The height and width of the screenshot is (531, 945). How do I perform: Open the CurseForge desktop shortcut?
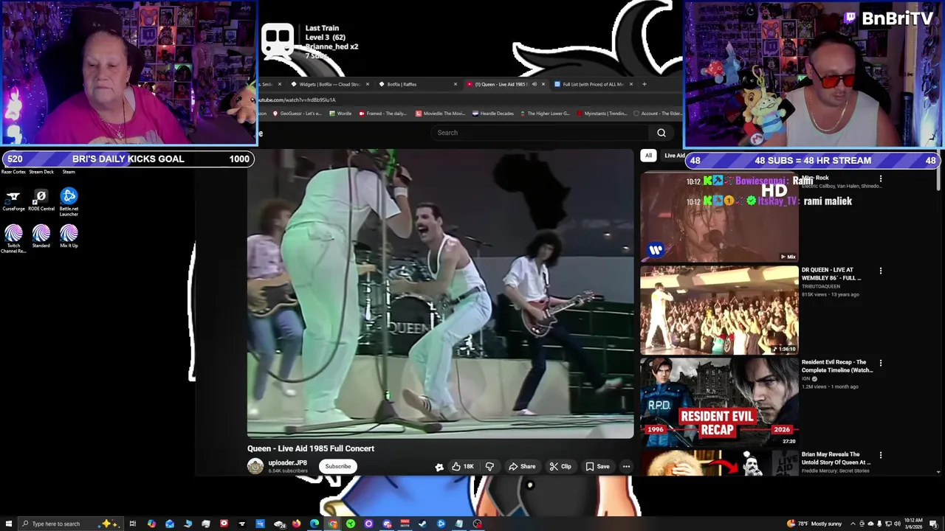(x=13, y=200)
